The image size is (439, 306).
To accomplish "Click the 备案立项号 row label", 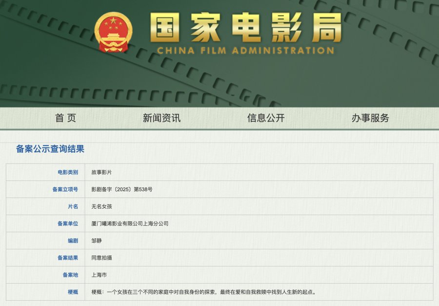I will pos(65,189).
